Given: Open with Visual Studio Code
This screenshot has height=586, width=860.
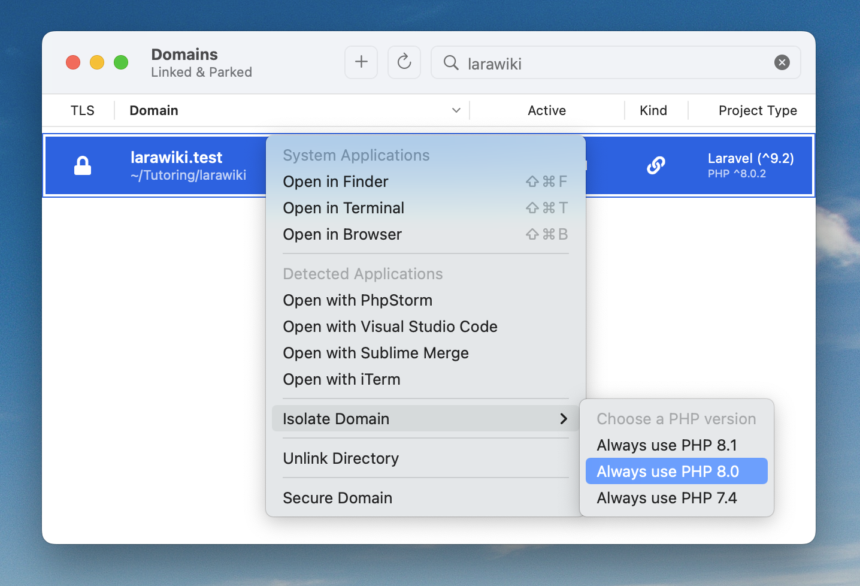Looking at the screenshot, I should (x=425, y=327).
